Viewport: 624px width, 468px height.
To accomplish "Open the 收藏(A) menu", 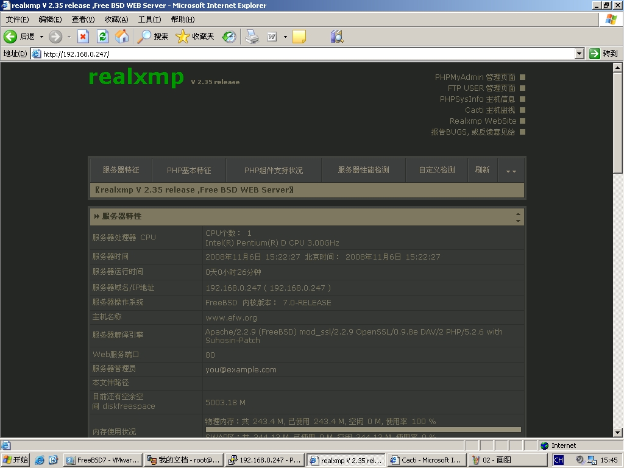I will 116,19.
